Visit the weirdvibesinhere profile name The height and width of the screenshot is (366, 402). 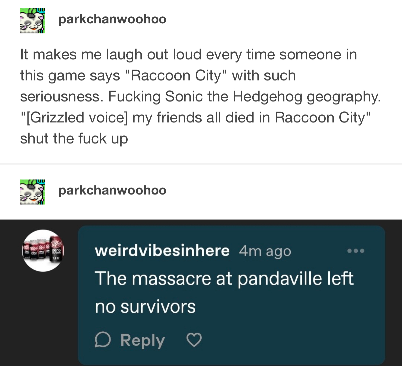[162, 250]
